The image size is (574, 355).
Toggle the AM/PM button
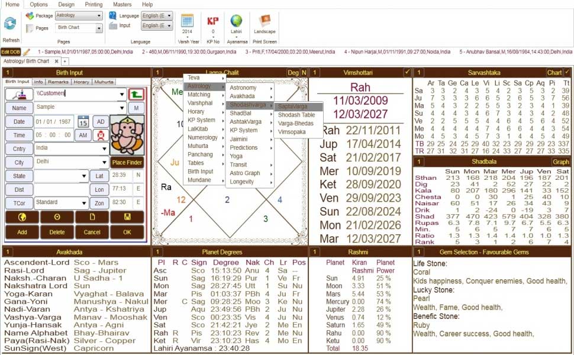(x=83, y=135)
